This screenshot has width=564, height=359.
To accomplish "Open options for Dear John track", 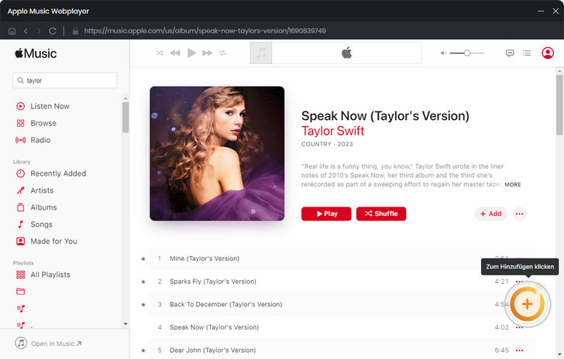I will 519,350.
